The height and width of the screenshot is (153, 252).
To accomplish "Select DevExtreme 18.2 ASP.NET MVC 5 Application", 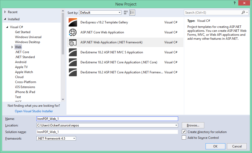I will 112,52.
